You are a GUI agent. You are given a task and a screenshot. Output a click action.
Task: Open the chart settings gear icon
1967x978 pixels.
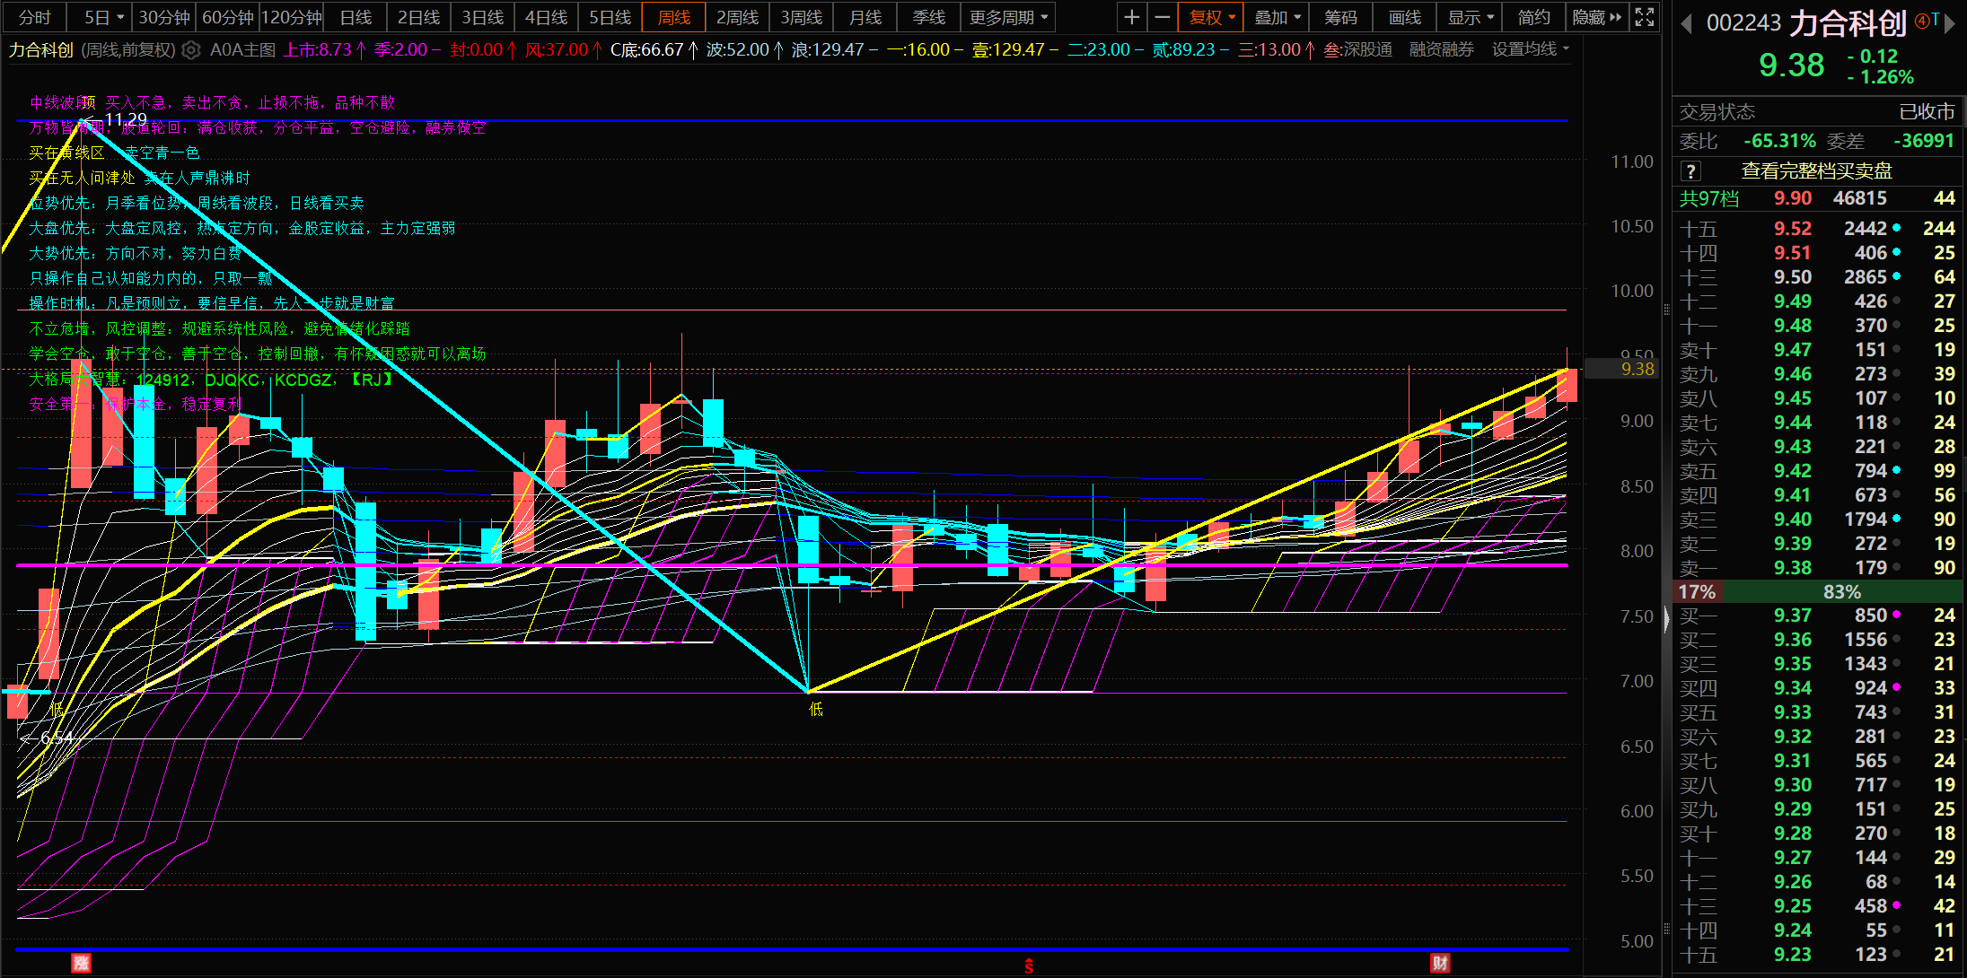tap(191, 50)
